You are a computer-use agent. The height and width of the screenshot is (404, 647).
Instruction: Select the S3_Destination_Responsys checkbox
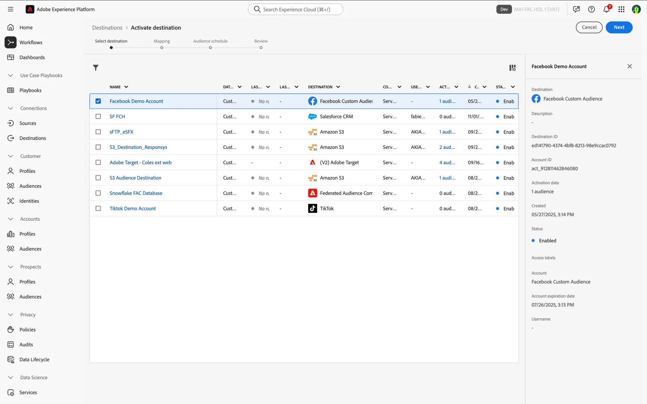(x=98, y=147)
